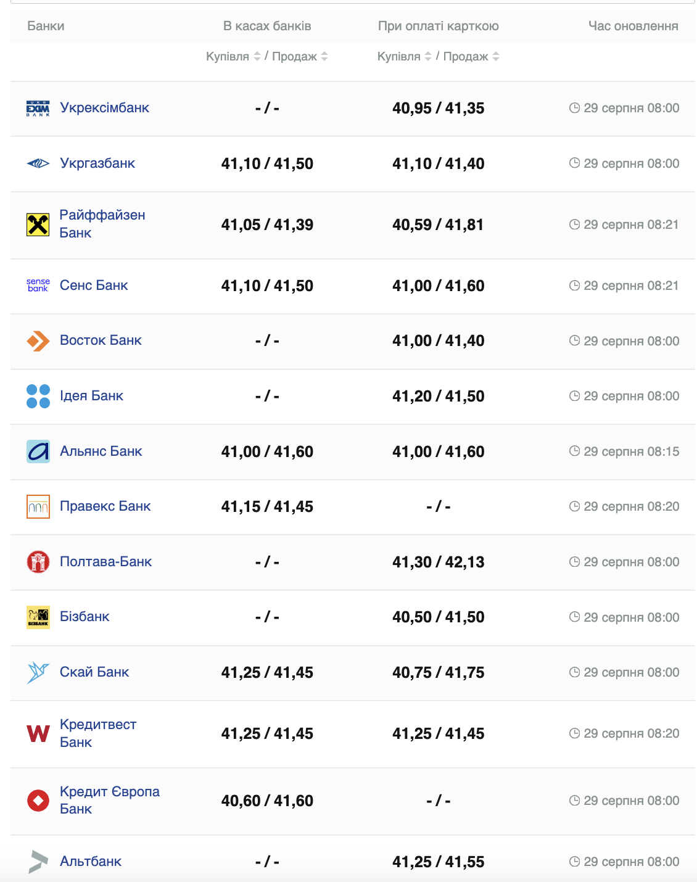Open the Бізбанк link
The image size is (697, 882).
tap(85, 617)
